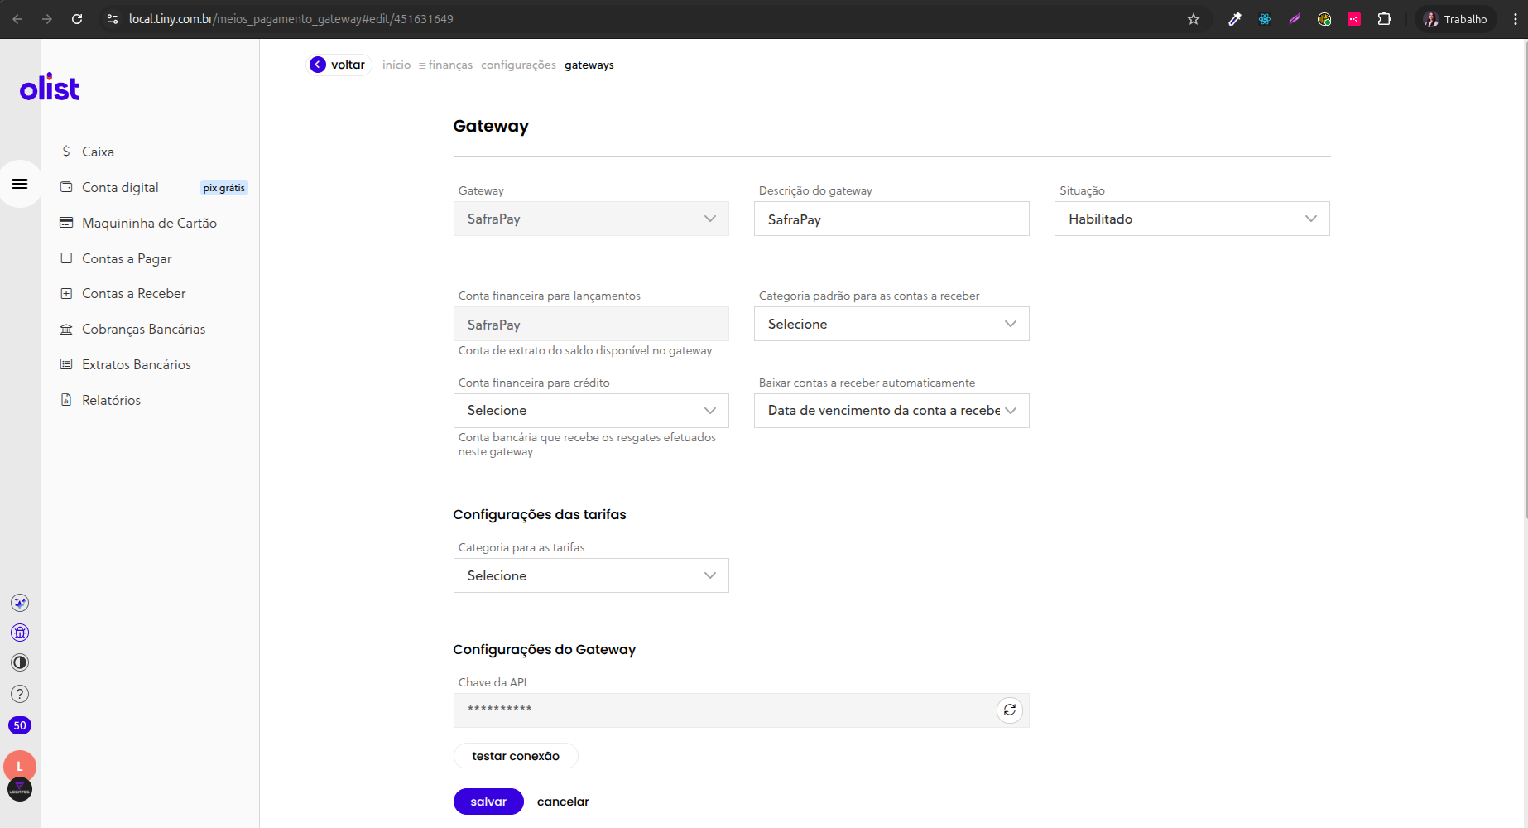Open Chrome's three-dot menu
Screen dimensions: 1528x828
point(1516,19)
